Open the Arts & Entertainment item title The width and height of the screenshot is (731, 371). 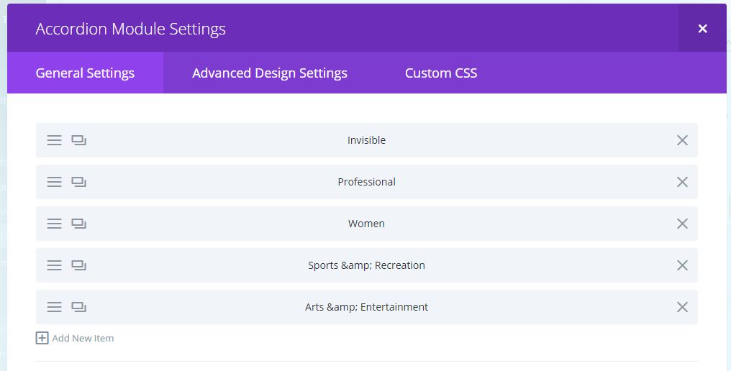point(366,307)
